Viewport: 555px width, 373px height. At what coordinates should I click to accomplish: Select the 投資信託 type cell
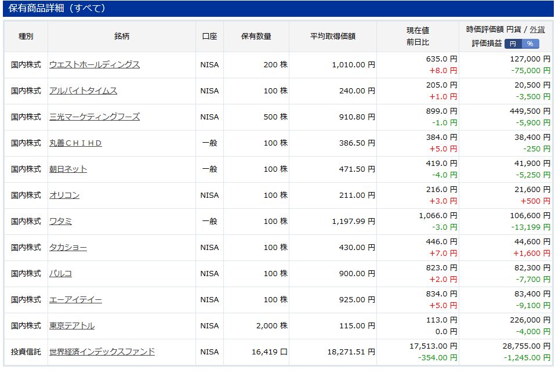[26, 352]
